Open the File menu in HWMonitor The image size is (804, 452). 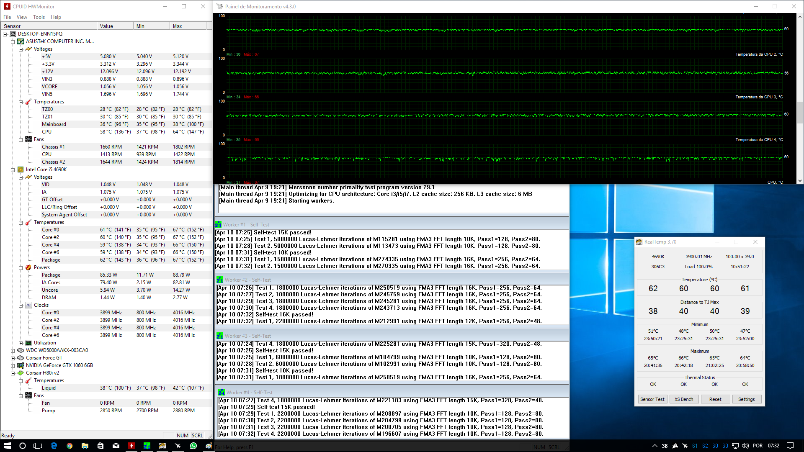click(x=7, y=17)
